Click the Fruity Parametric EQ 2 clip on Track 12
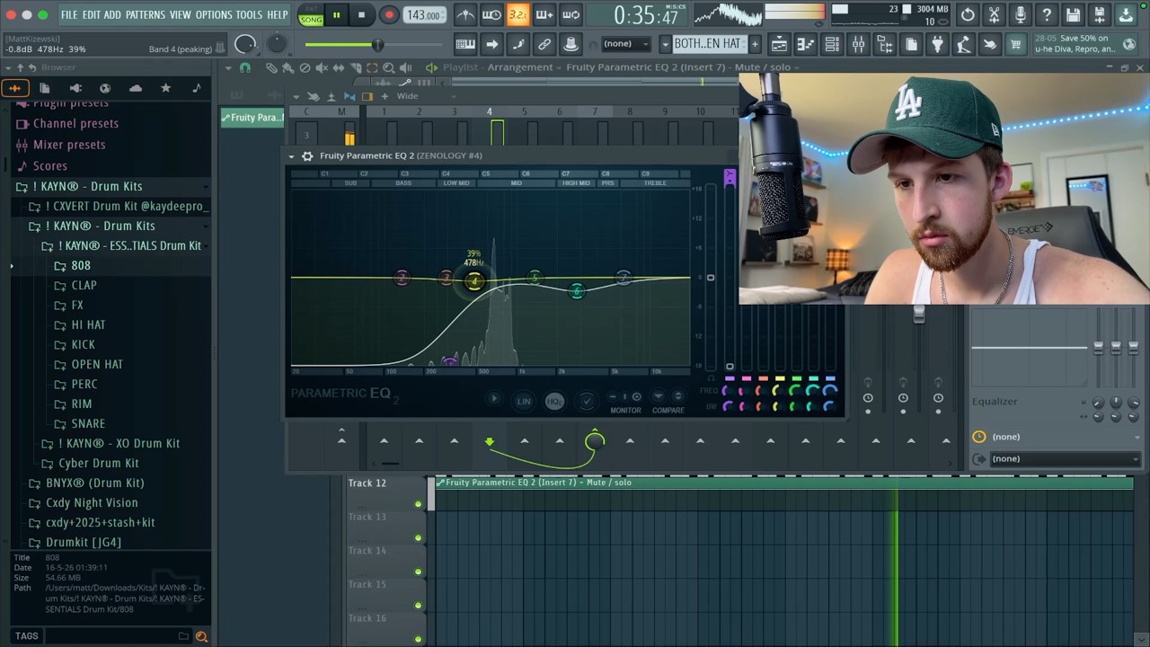Image resolution: width=1150 pixels, height=647 pixels. [x=783, y=483]
